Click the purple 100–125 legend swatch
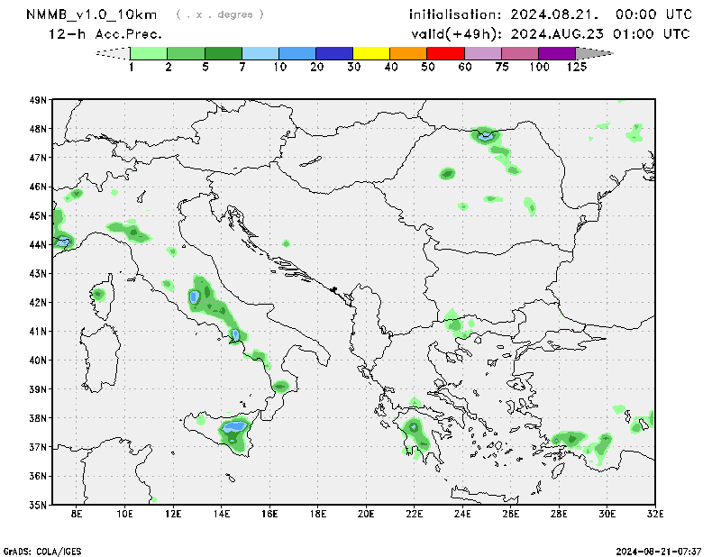The image size is (721, 557). click(557, 53)
